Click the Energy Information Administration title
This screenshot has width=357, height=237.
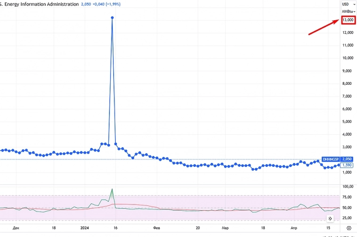pyautogui.click(x=40, y=4)
